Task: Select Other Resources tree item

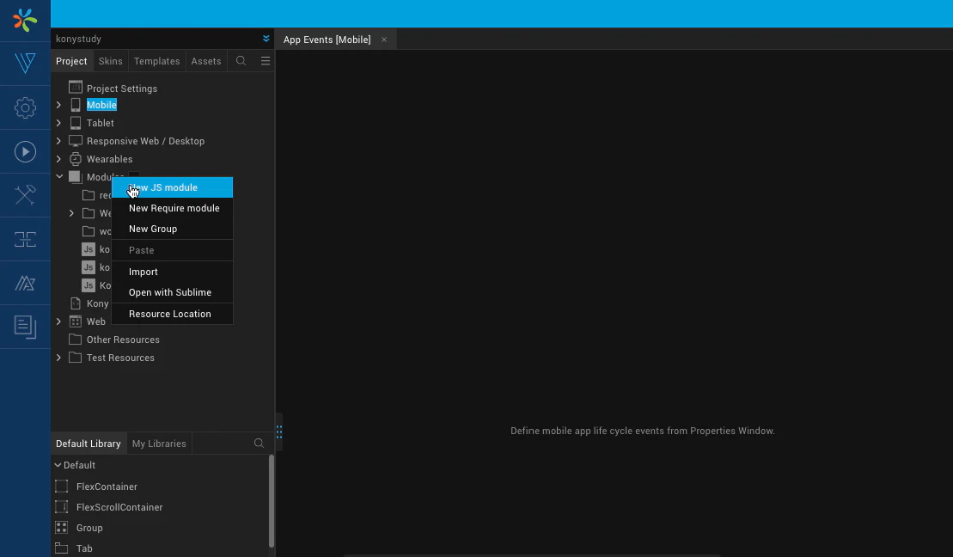Action: click(x=124, y=340)
